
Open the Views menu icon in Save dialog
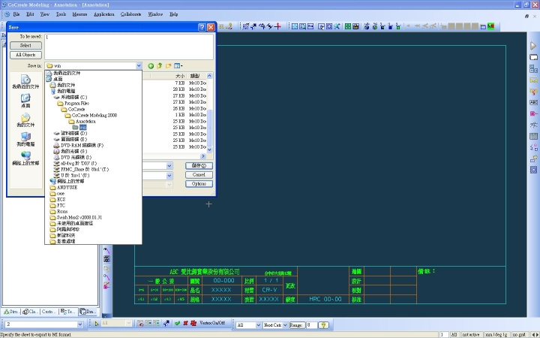coord(178,66)
